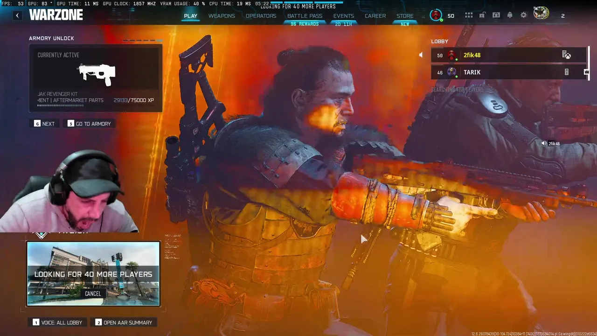Change the VOICE: ALL LOBBY setting
This screenshot has width=597, height=336.
(57, 322)
